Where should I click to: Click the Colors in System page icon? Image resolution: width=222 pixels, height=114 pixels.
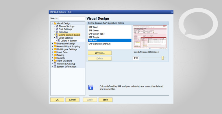59,41
